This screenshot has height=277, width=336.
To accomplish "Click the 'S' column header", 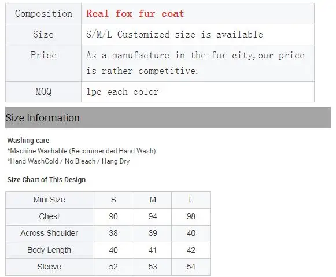I will pyautogui.click(x=113, y=200).
